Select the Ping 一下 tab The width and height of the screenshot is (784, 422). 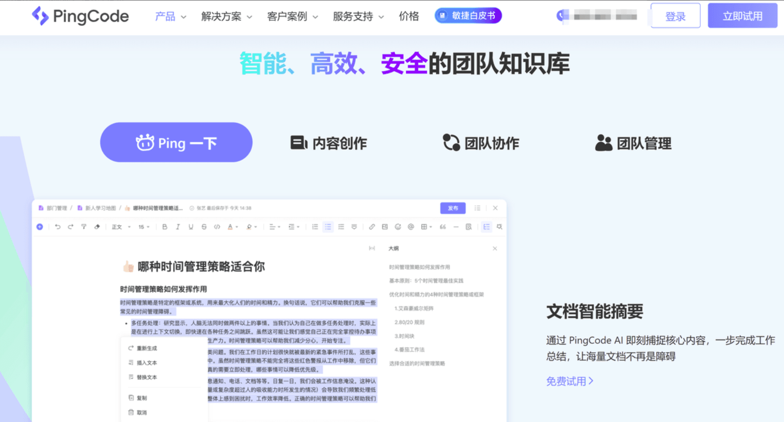[x=176, y=142]
